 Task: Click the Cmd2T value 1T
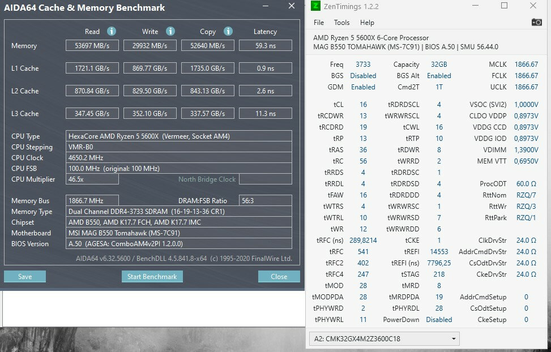(439, 87)
